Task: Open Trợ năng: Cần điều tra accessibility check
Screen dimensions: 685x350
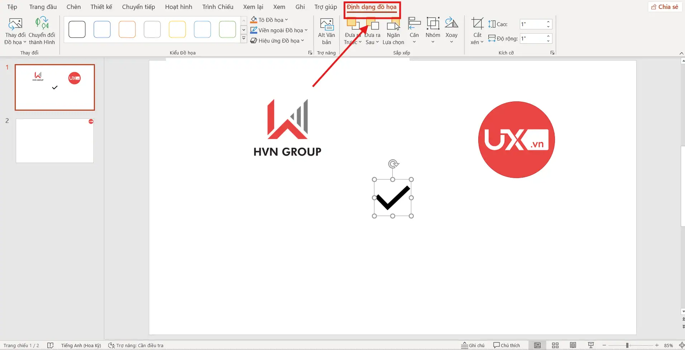Action: coord(136,345)
